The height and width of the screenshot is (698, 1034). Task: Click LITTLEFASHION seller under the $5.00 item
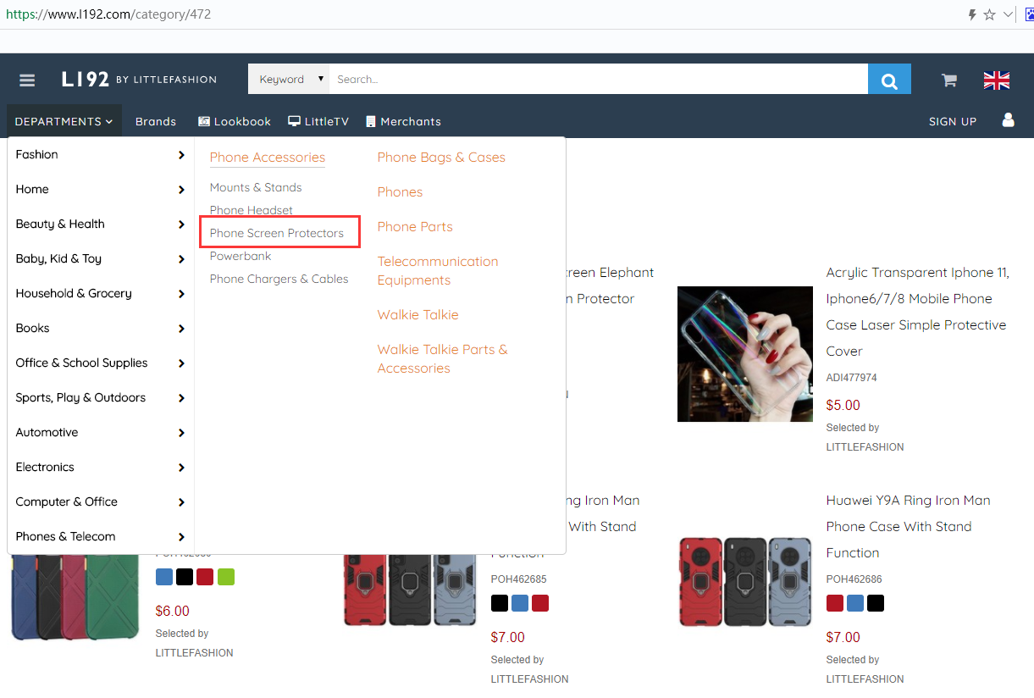pyautogui.click(x=865, y=447)
